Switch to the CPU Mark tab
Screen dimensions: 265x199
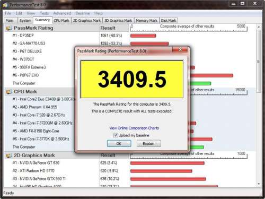point(61,21)
